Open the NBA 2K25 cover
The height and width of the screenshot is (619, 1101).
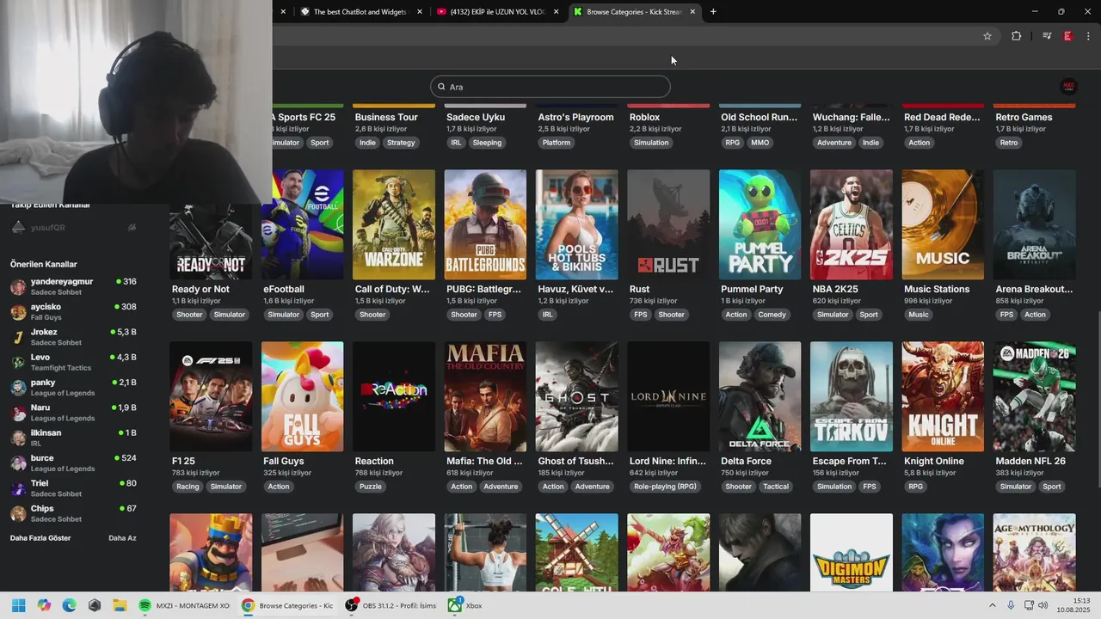coord(852,224)
